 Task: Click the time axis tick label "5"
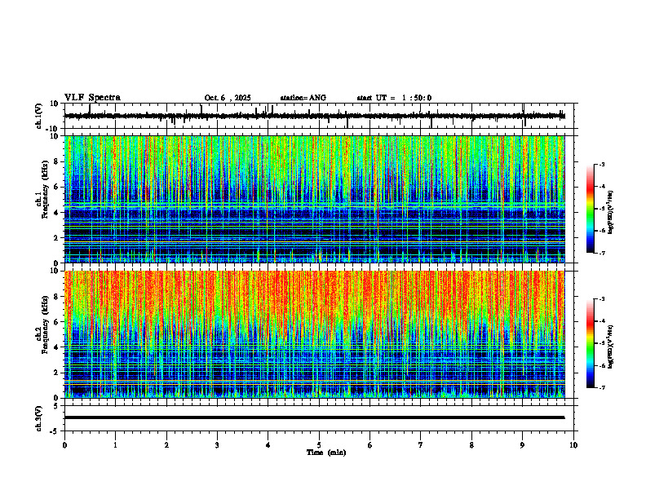(319, 445)
